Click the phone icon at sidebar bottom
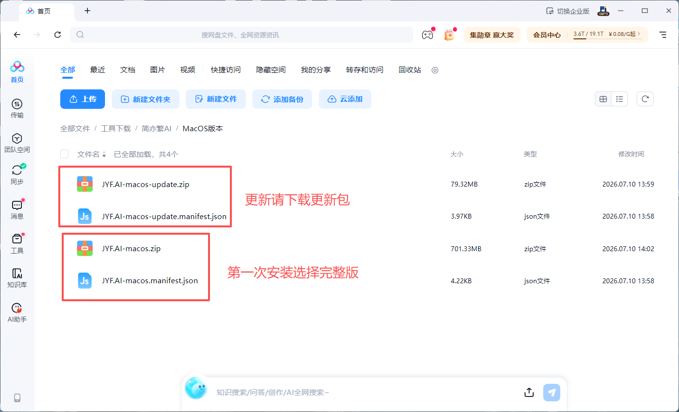This screenshot has height=412, width=679. [17, 398]
